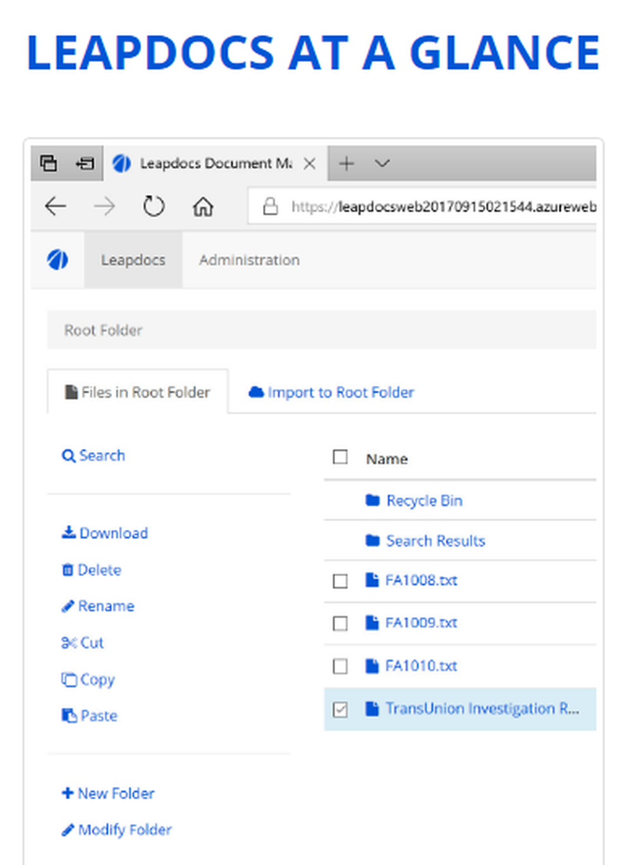Open the Search Results folder
632x865 pixels.
(435, 541)
